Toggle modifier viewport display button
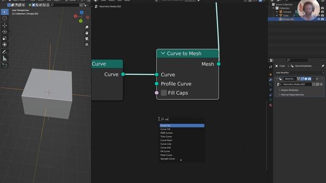The height and width of the screenshot is (183, 326). point(306,79)
